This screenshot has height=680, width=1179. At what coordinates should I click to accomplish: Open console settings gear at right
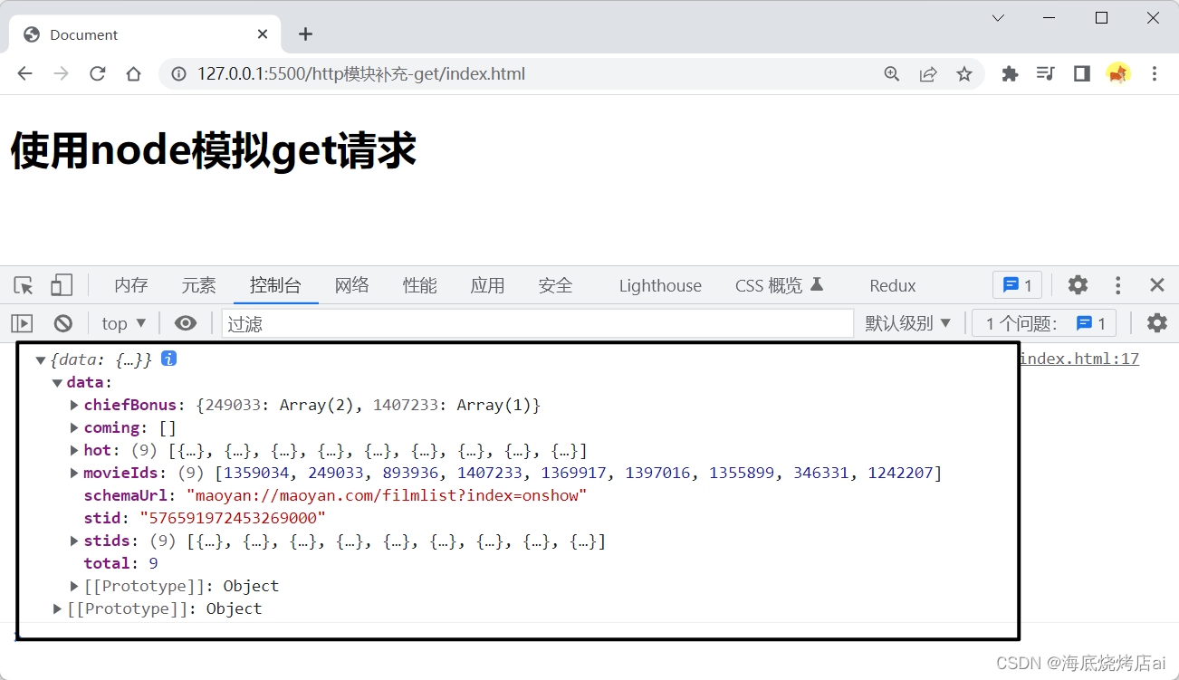[1156, 323]
